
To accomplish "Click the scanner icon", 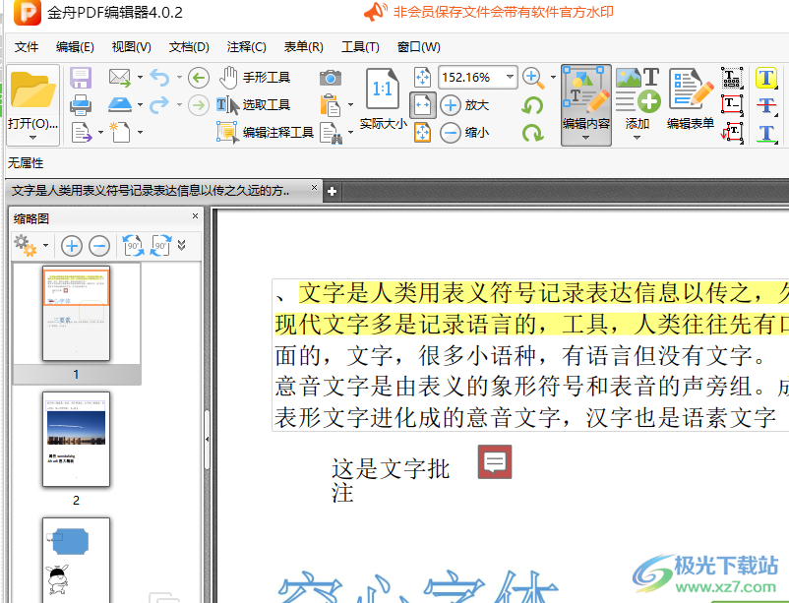I will coord(120,104).
